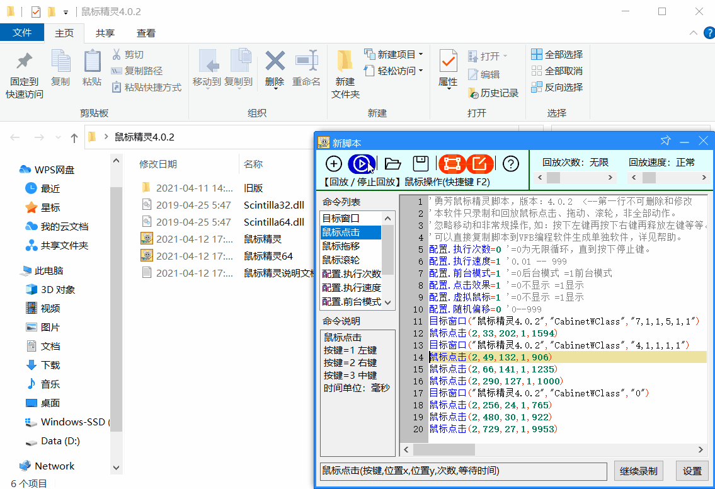
Task: Click the 重命名 icon
Action: click(x=306, y=61)
